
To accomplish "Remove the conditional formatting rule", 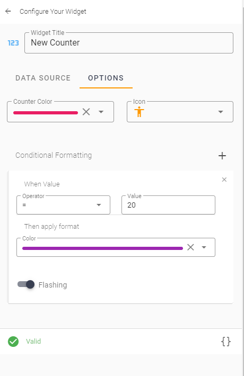I will tap(224, 180).
